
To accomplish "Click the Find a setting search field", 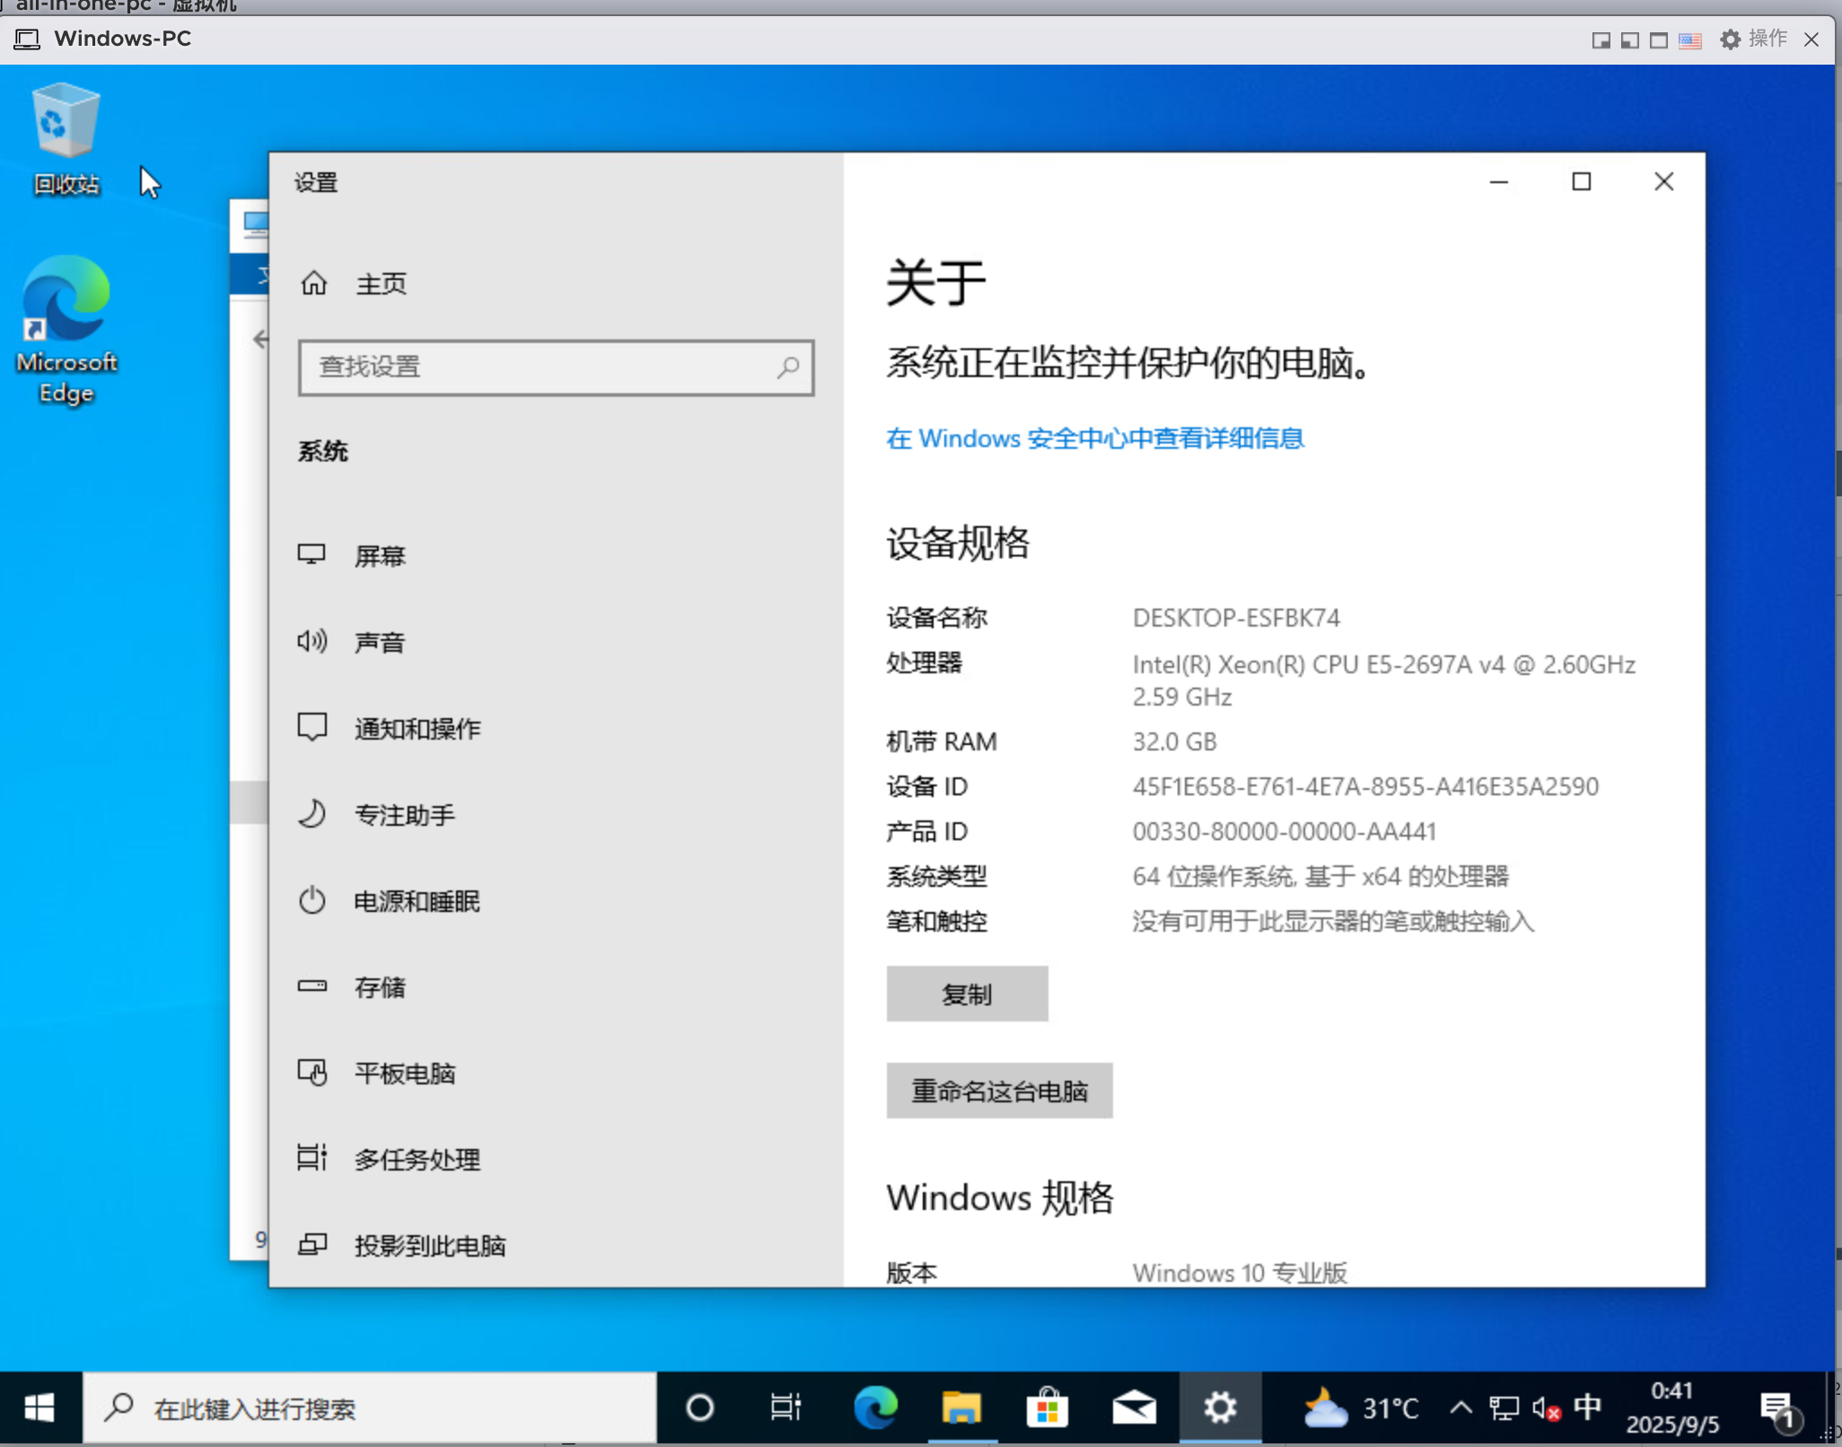I will click(x=539, y=367).
